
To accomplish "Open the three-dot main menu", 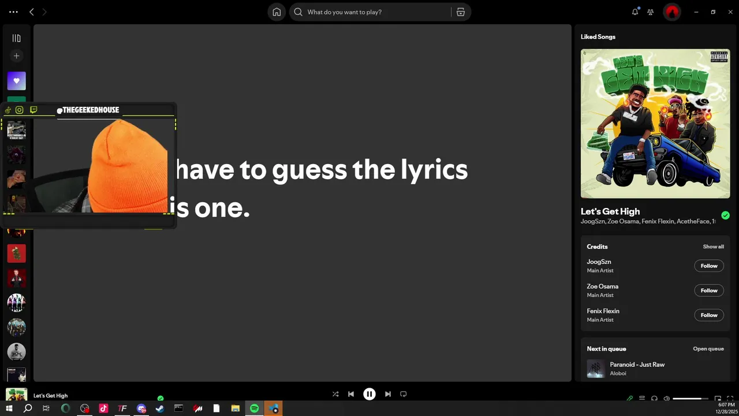I will [13, 12].
